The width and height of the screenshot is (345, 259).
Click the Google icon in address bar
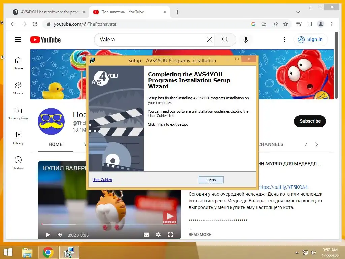tap(253, 24)
